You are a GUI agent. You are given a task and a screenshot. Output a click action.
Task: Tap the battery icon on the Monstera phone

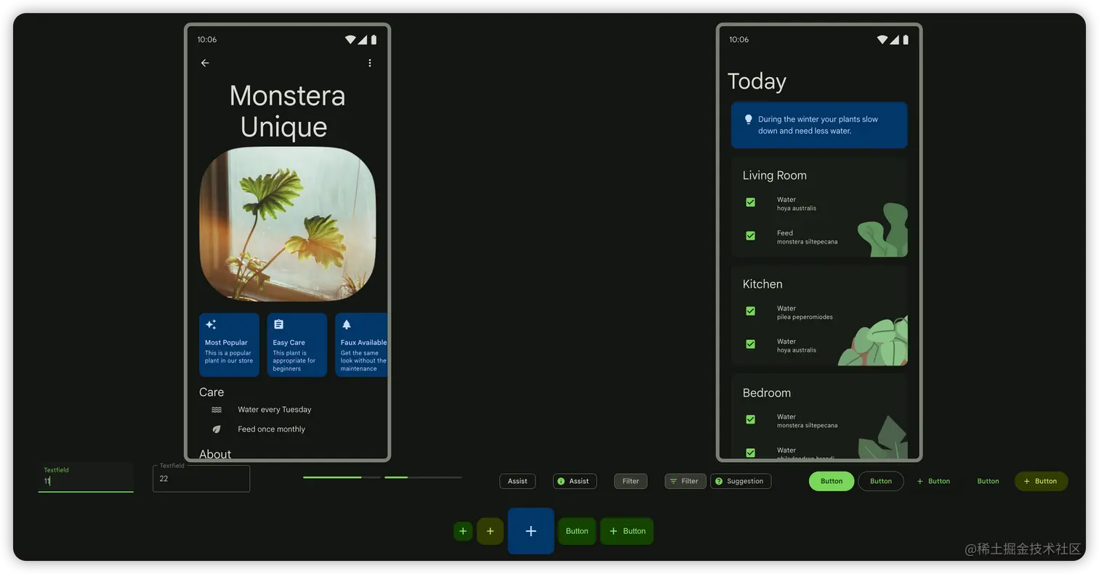pyautogui.click(x=374, y=40)
